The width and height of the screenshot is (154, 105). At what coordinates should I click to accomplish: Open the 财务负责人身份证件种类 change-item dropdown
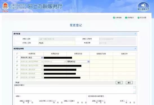(x=32, y=62)
